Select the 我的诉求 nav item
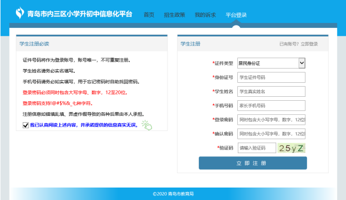The image size is (346, 200). point(205,15)
